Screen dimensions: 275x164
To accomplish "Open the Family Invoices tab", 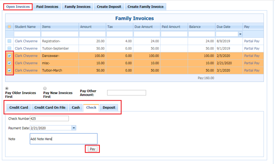I will pos(77,7).
